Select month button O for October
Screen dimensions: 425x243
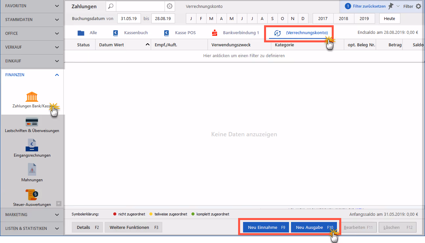point(282,19)
